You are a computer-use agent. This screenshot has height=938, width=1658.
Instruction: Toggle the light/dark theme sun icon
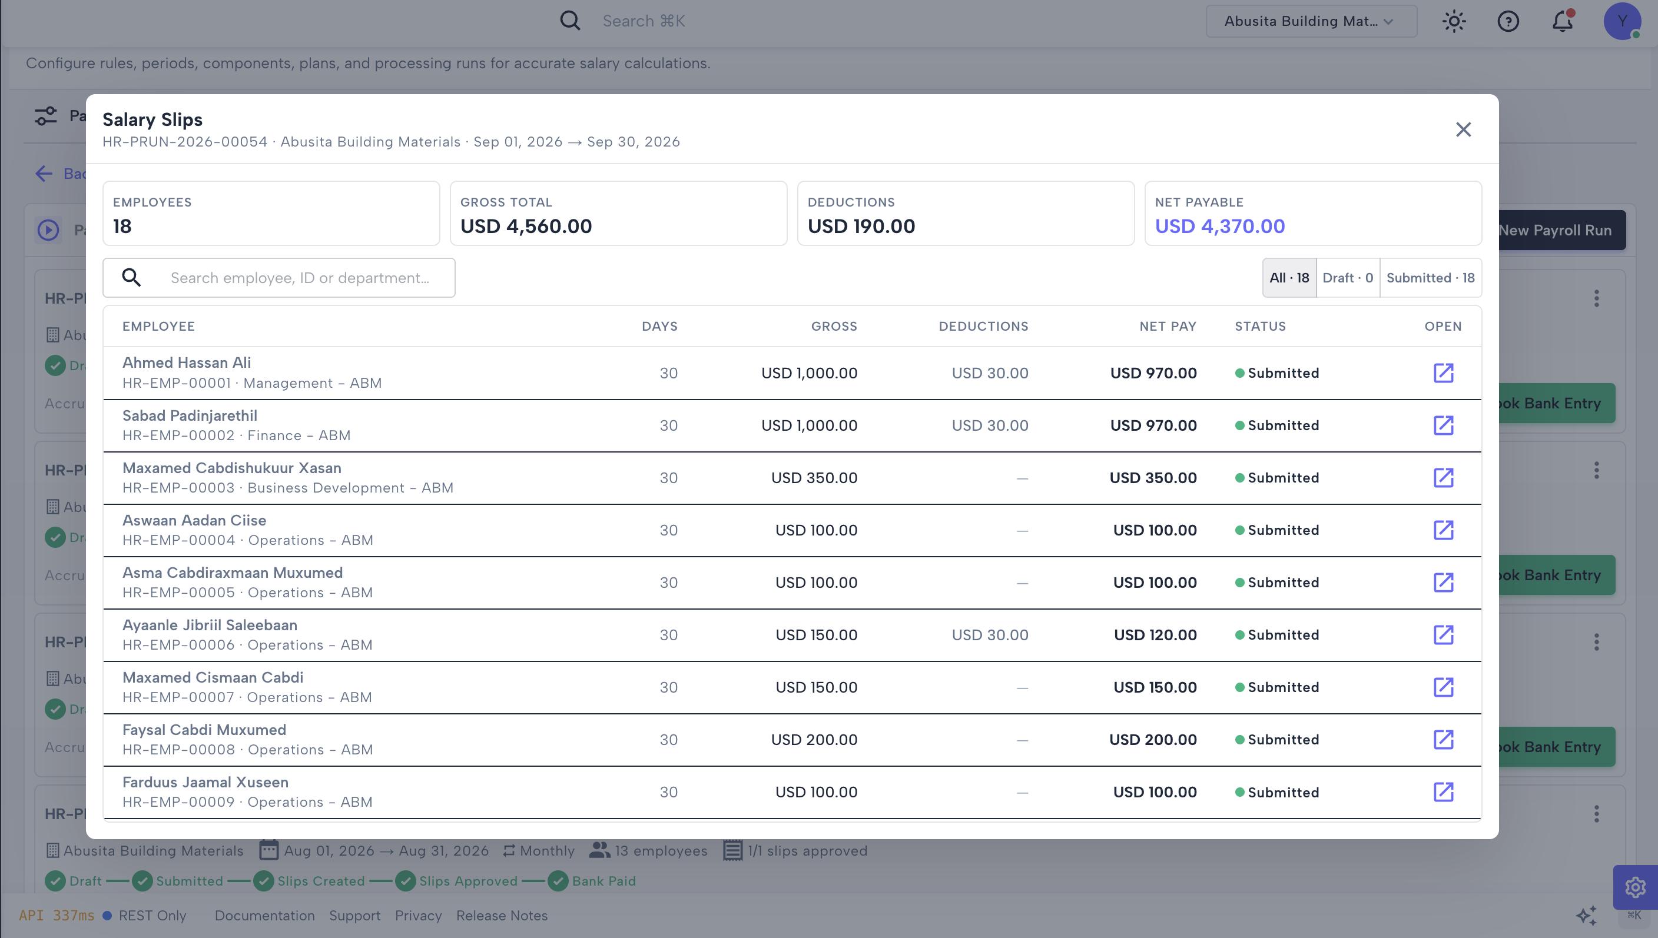[1454, 21]
